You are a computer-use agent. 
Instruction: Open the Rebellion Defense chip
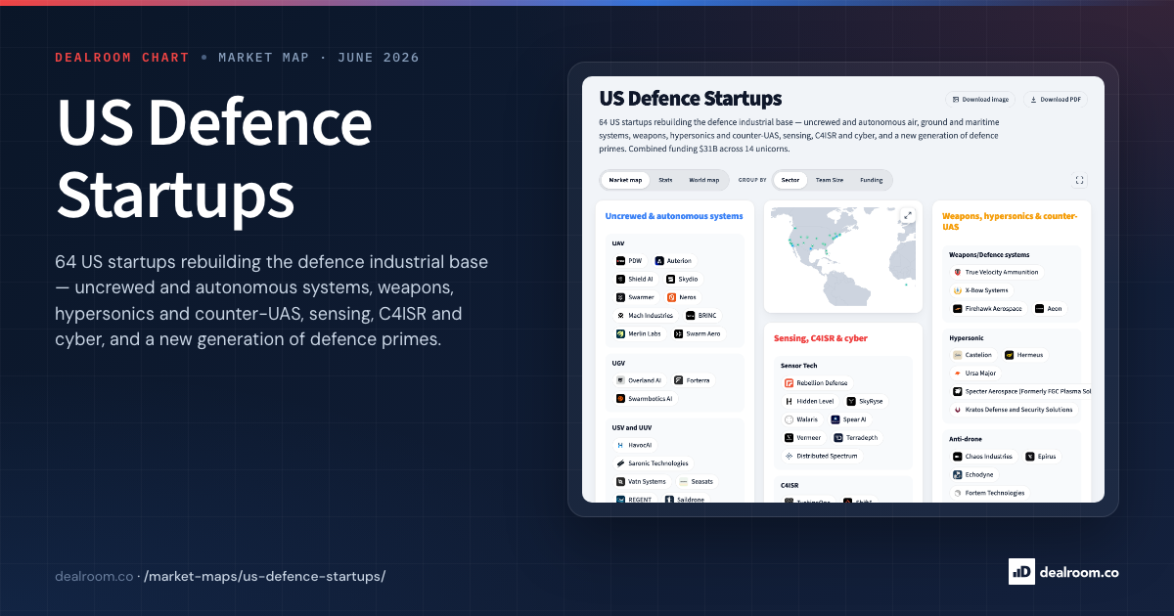817,383
